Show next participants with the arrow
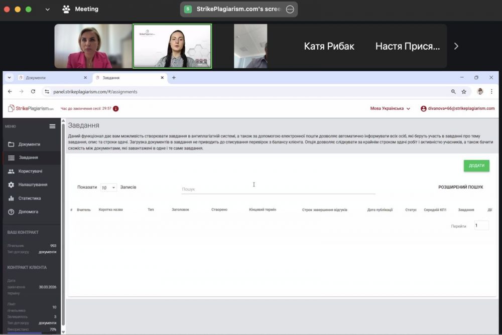The height and width of the screenshot is (335, 502). pos(456,46)
